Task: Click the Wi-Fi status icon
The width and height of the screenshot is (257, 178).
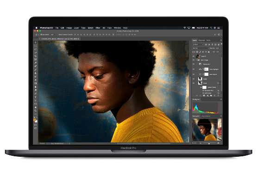Action: coord(185,28)
